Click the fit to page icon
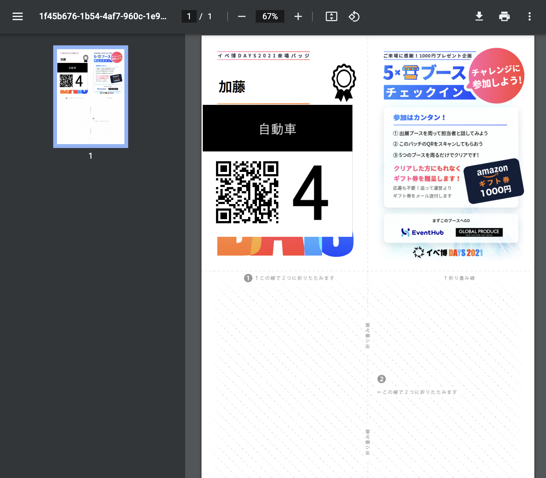This screenshot has width=546, height=478. point(331,16)
